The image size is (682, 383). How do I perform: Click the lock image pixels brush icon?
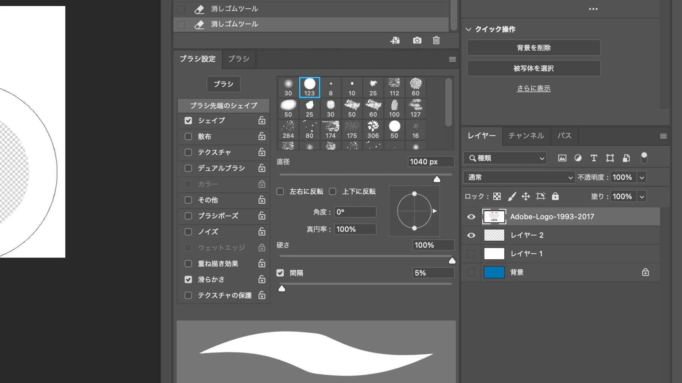(511, 196)
